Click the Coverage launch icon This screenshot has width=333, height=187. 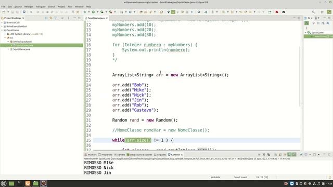tap(102, 12)
